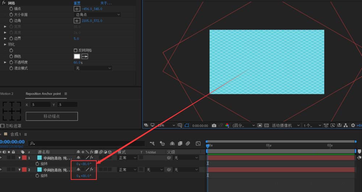
Task: Open the viewer resolution dropdown (四分..)
Action: (x=244, y=126)
